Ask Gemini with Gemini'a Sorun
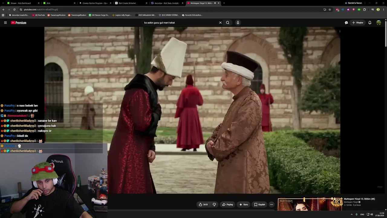This screenshot has width=387, height=218. pos(353,3)
